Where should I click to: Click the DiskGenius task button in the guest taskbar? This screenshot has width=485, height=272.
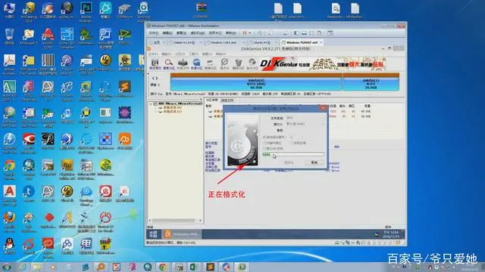pyautogui.click(x=181, y=234)
